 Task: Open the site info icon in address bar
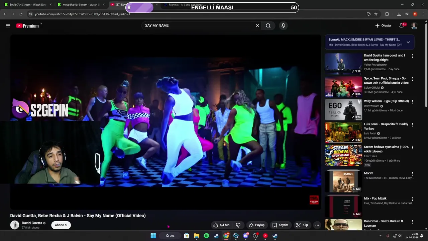click(30, 14)
